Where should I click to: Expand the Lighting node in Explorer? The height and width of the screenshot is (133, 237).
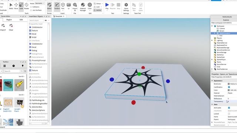(212, 40)
